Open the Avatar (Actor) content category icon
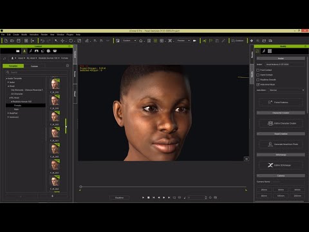309x232 pixels. [24, 51]
